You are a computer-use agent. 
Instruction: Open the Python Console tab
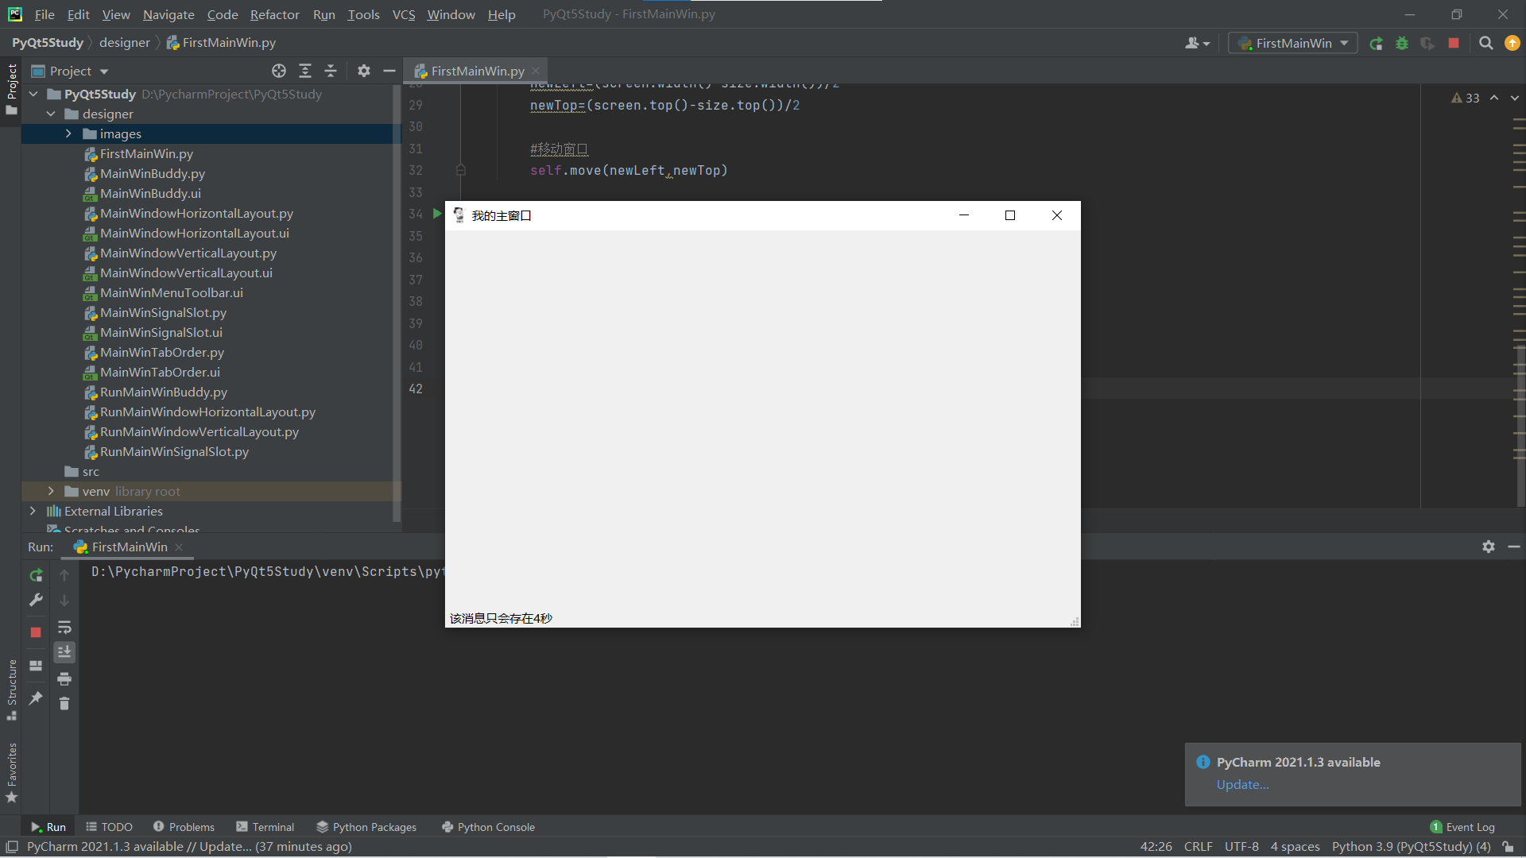488,827
